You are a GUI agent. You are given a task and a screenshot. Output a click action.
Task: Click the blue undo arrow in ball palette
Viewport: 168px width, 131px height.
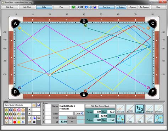pos(23,122)
